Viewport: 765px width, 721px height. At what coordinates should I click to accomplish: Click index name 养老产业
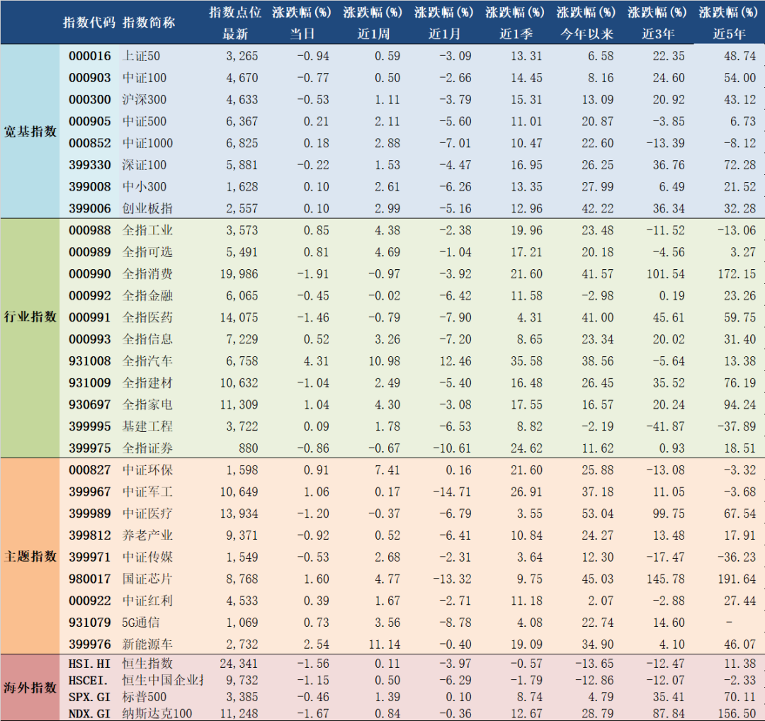147,535
